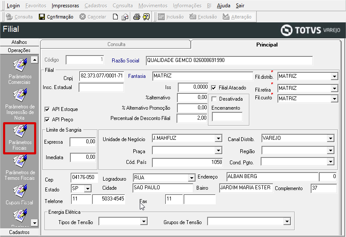Expand the Fil.distrib. dropdown

[334, 77]
